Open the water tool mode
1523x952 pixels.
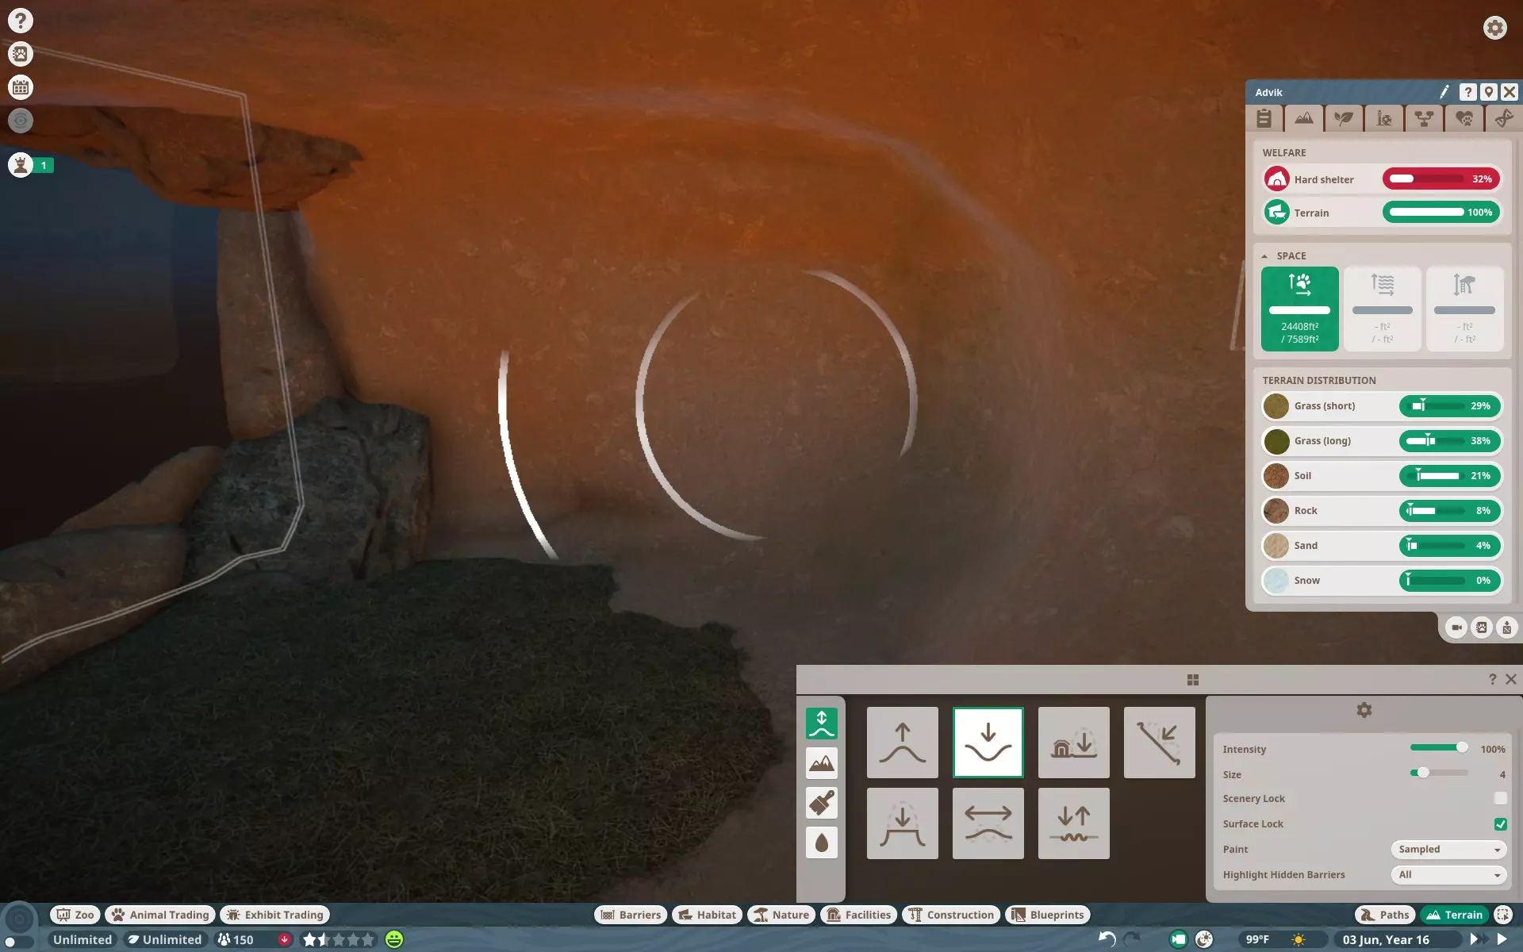tap(821, 843)
